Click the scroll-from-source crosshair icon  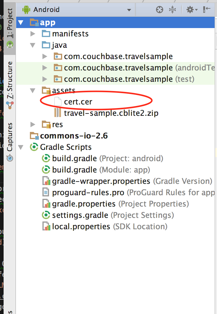tap(159, 10)
